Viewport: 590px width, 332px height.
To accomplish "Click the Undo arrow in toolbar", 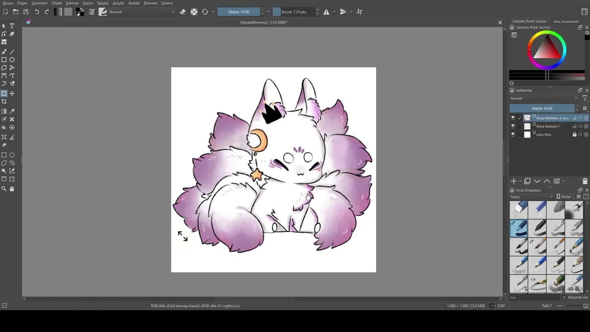I will (x=37, y=12).
